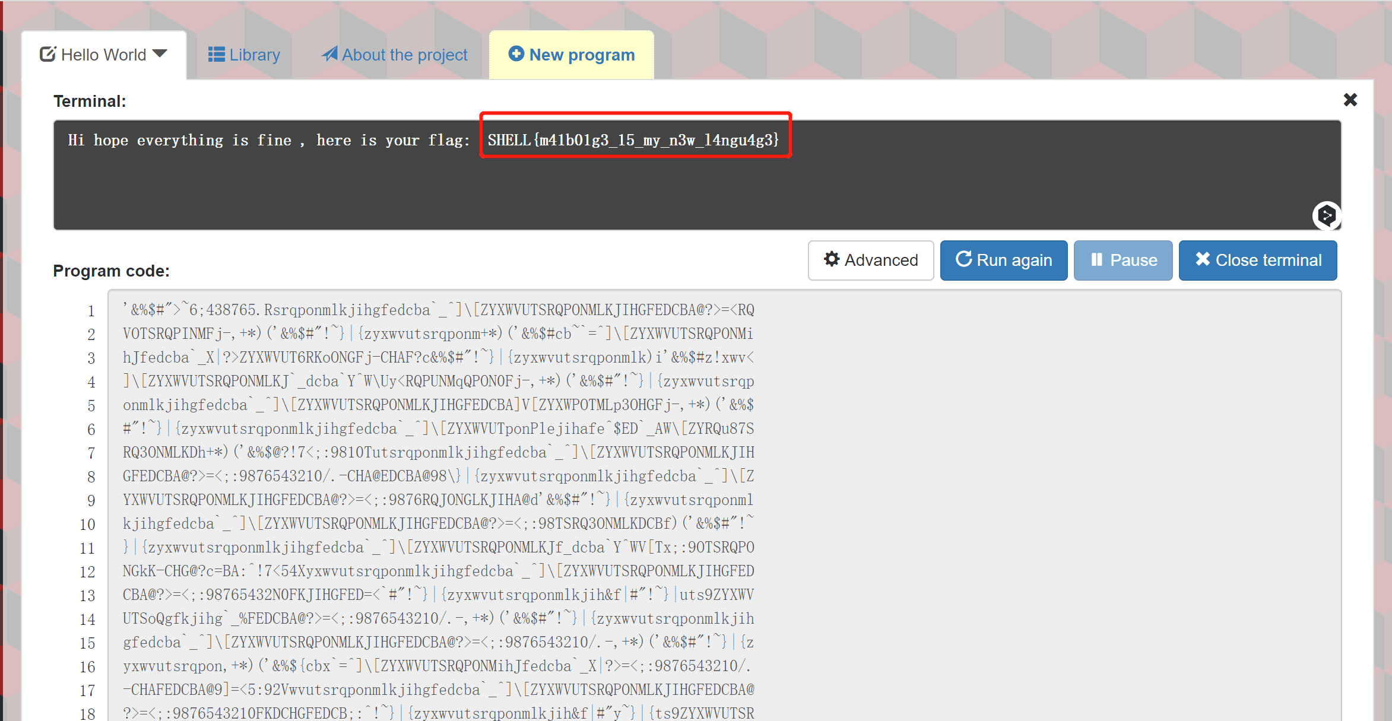Click the plus circle New program icon
Image resolution: width=1392 pixels, height=721 pixels.
[x=516, y=54]
